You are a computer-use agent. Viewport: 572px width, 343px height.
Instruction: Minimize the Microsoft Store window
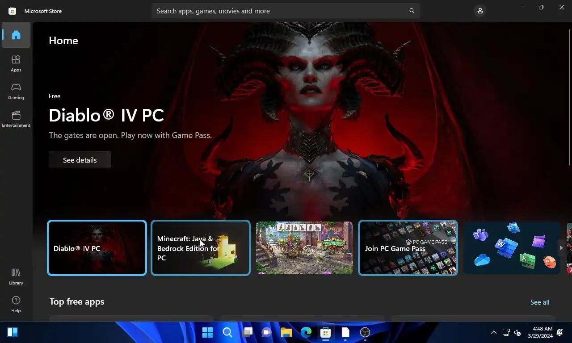[x=521, y=7]
